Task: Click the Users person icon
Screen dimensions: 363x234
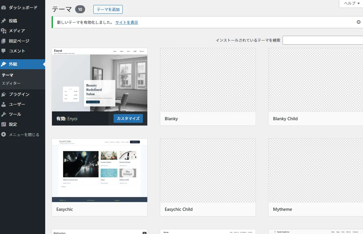Action: [4, 104]
